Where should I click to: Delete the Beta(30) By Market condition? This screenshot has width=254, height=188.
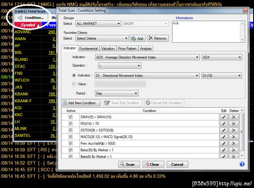point(234,150)
